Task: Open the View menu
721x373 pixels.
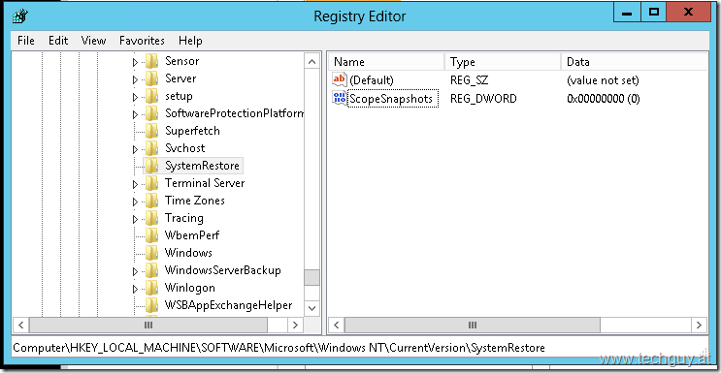Action: 93,41
